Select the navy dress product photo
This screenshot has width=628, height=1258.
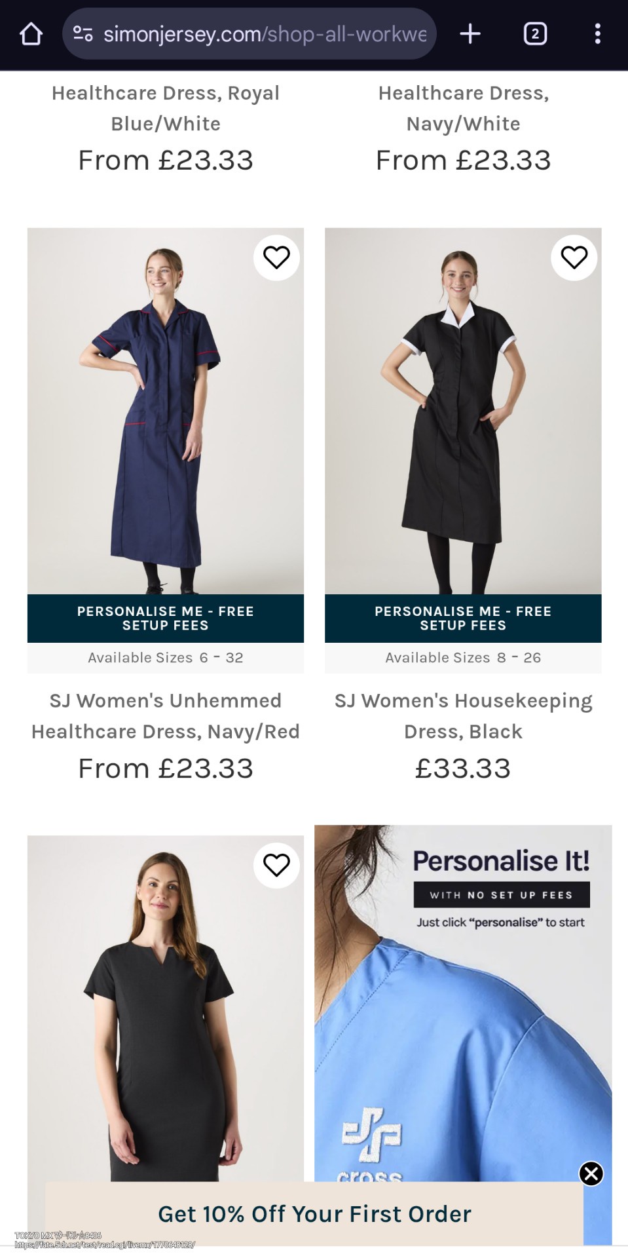(x=166, y=411)
